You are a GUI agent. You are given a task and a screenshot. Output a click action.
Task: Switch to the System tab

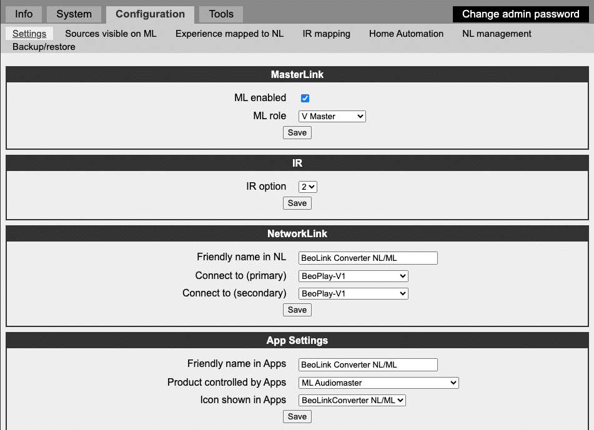pos(74,14)
